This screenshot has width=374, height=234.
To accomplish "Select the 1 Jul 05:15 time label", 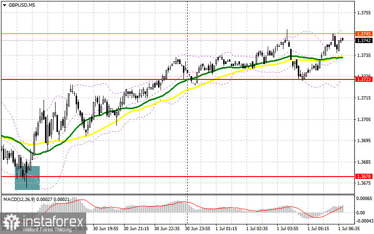I will click(318, 229).
